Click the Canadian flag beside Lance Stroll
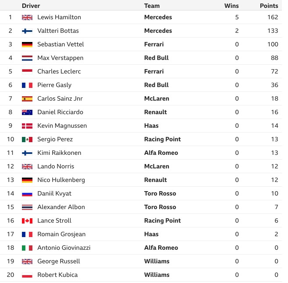This screenshot has height=283, width=288. pyautogui.click(x=27, y=221)
